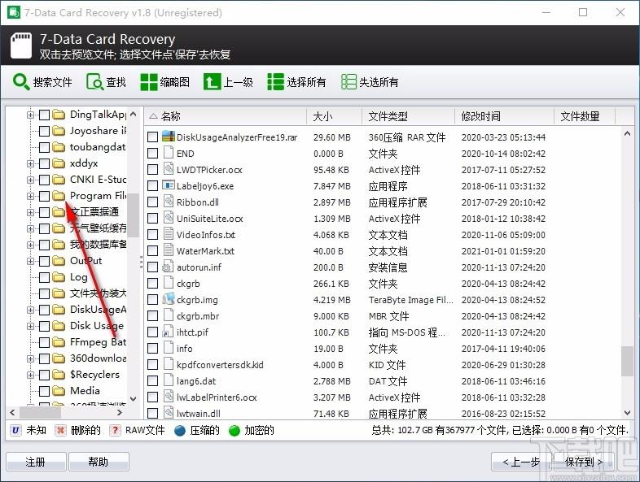The image size is (640, 482).
Task: Tick the END file checkbox
Action: point(152,153)
